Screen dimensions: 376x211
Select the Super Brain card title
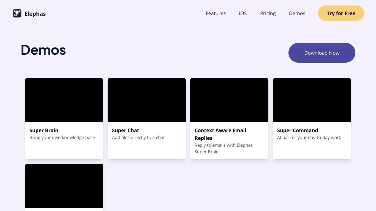(x=44, y=130)
